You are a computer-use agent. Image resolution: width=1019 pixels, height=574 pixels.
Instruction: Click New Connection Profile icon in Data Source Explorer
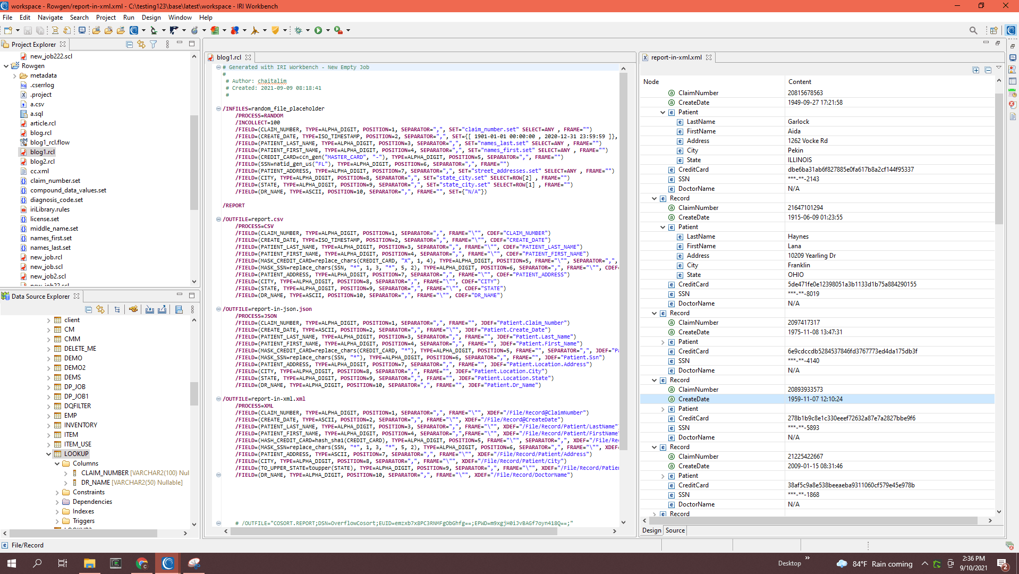[x=133, y=310]
